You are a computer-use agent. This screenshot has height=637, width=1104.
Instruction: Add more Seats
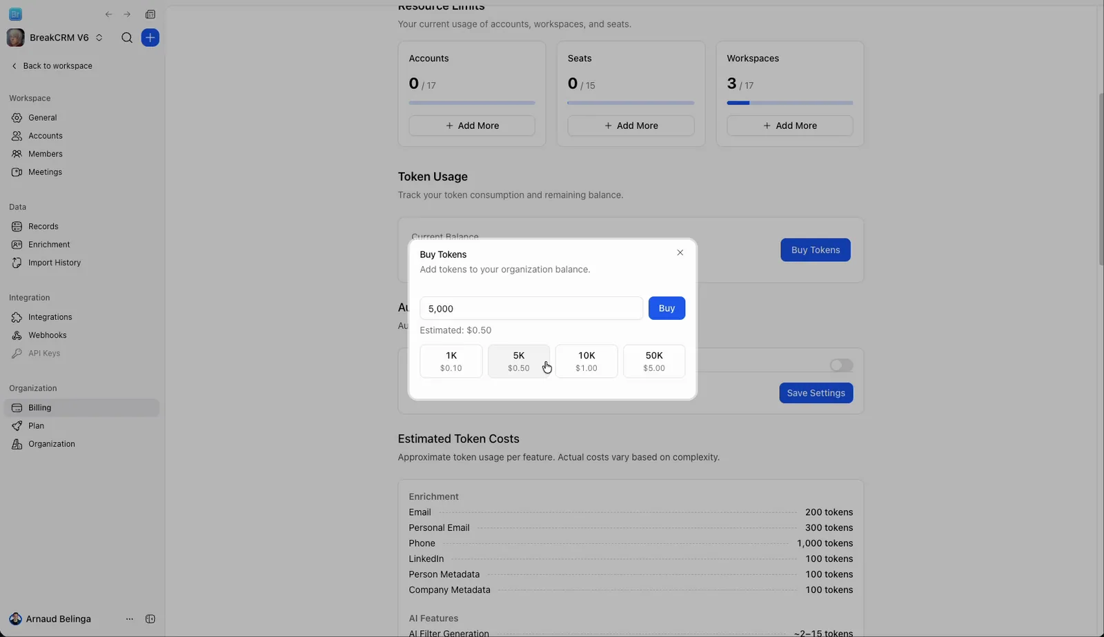631,125
